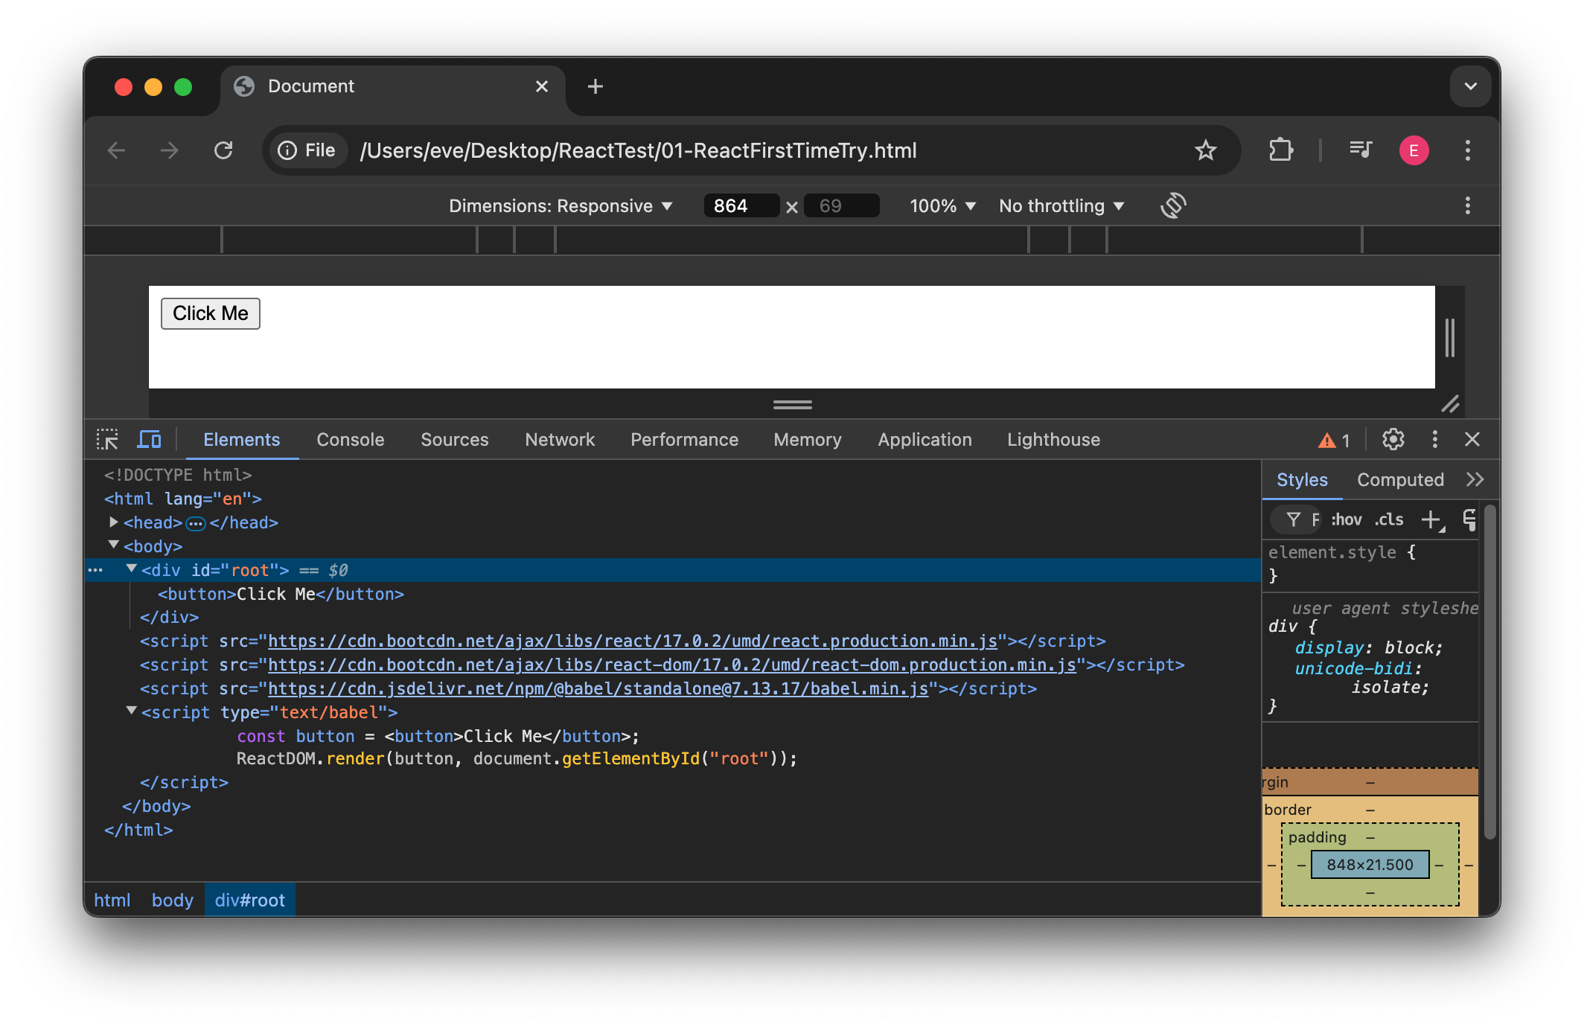Click the viewport width input showing 864
Viewport: 1584px width, 1027px height.
tap(741, 205)
